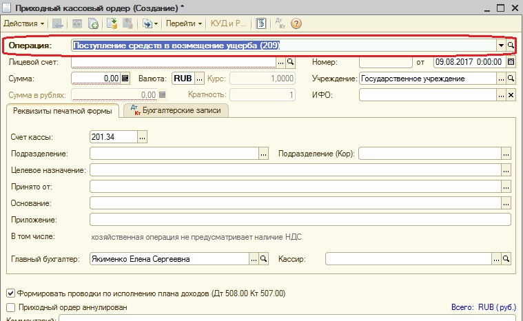The width and height of the screenshot is (523, 321).
Task: Open the Действия dropdown menu
Action: pos(23,23)
